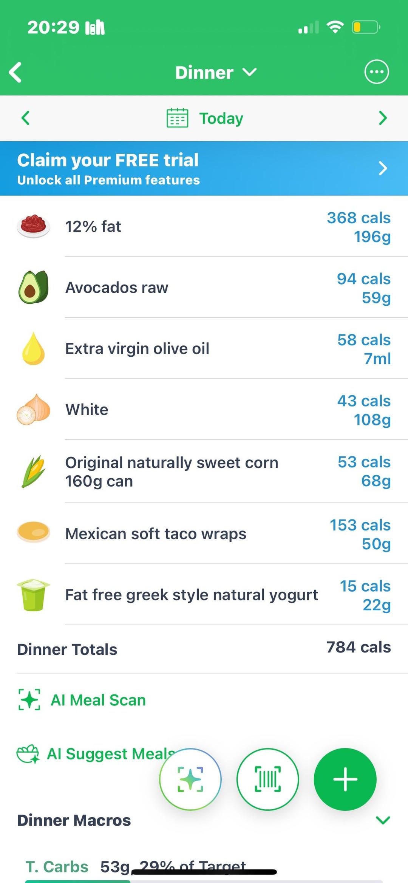Image resolution: width=408 pixels, height=883 pixels.
Task: Tap the AI scan floating button
Action: [190, 779]
